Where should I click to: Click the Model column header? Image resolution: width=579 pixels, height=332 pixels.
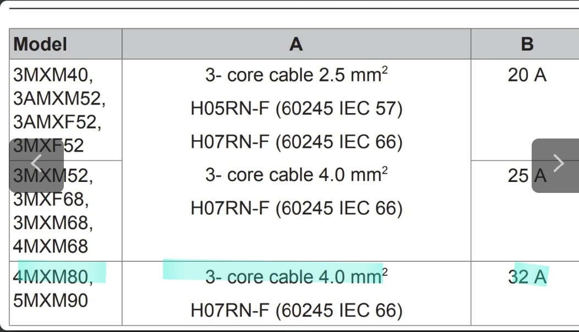pos(40,44)
